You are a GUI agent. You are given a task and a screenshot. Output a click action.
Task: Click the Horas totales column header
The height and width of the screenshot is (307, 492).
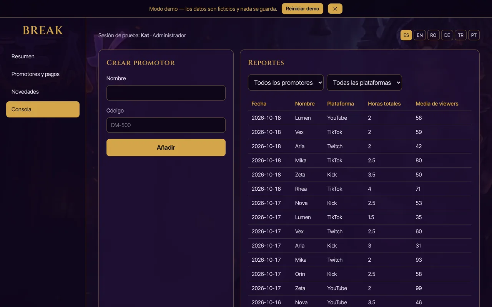coord(384,104)
